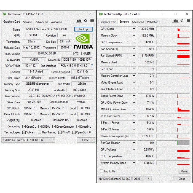Click GPU-Z app icon in left window title bar
Screen dimensions: 193x193
point(4,14)
